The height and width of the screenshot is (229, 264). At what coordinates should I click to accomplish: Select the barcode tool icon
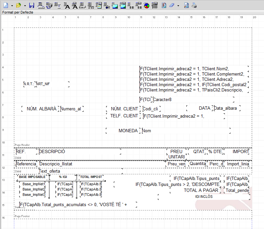pos(130,5)
